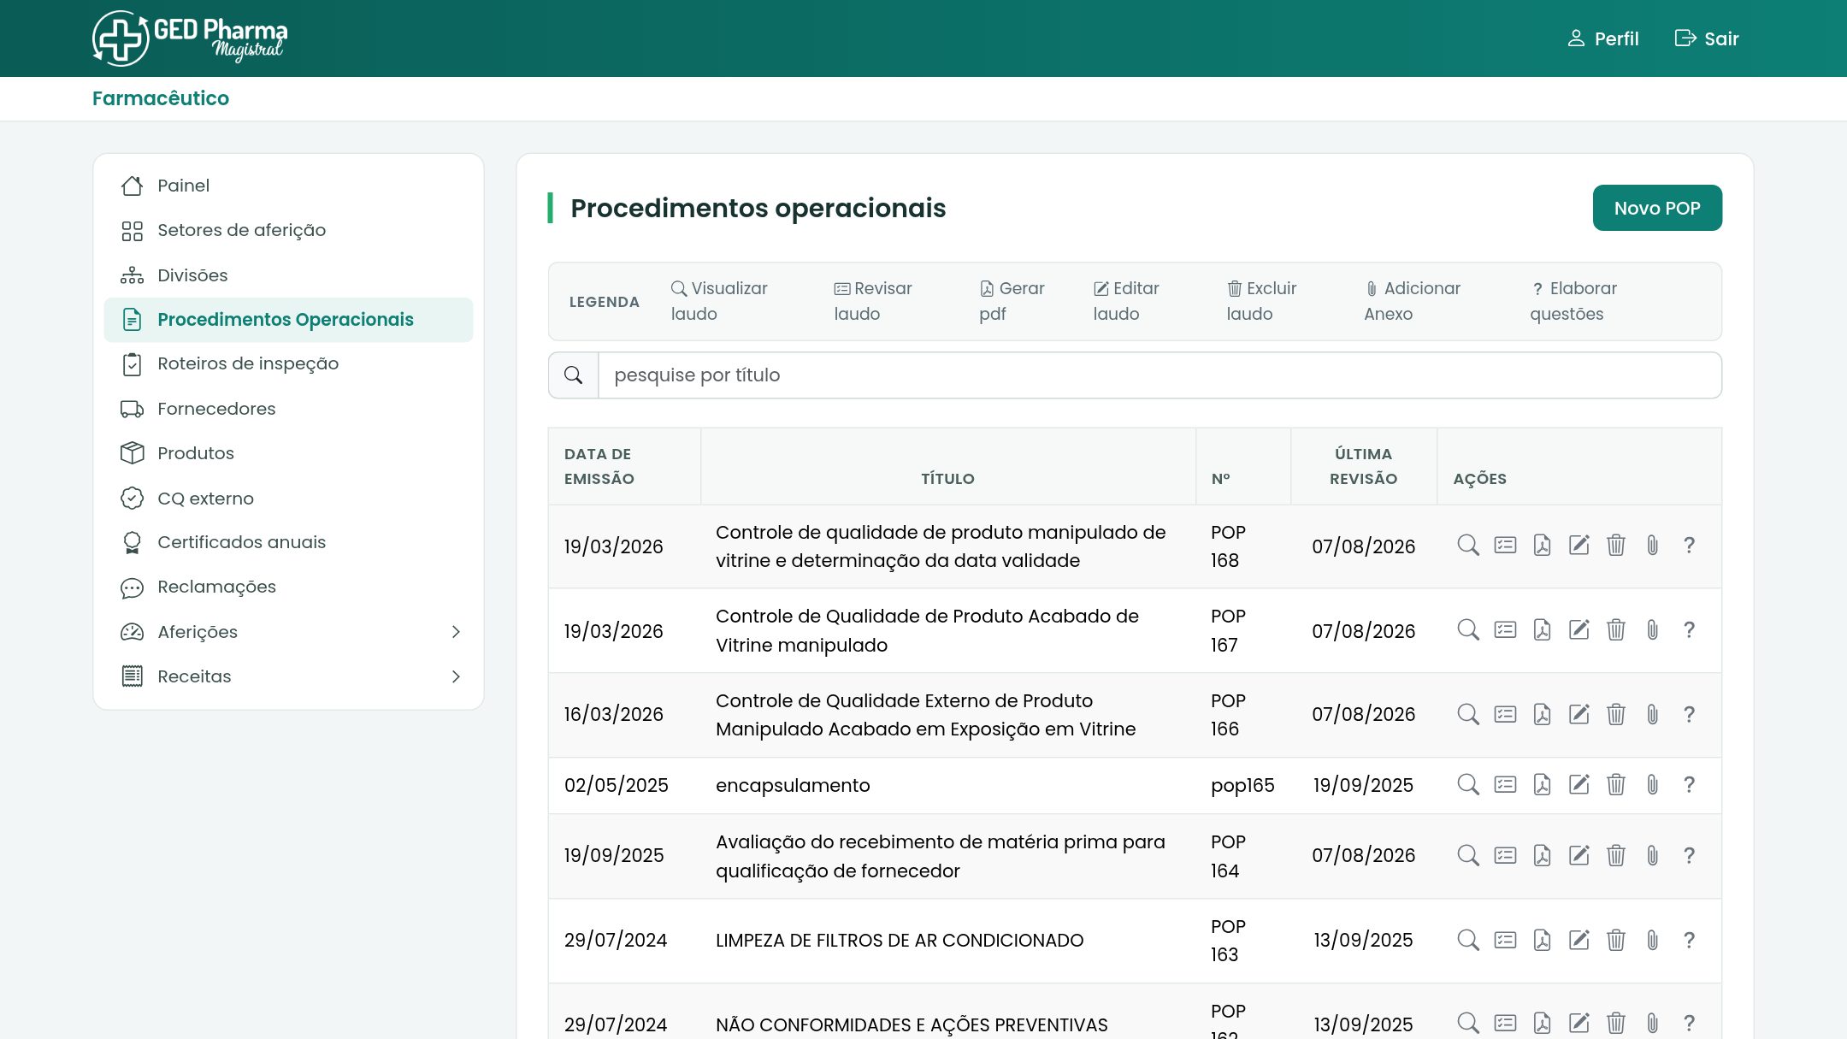Viewport: 1847px width, 1039px height.
Task: Expand the Aferições submenu chevron
Action: coord(456,632)
